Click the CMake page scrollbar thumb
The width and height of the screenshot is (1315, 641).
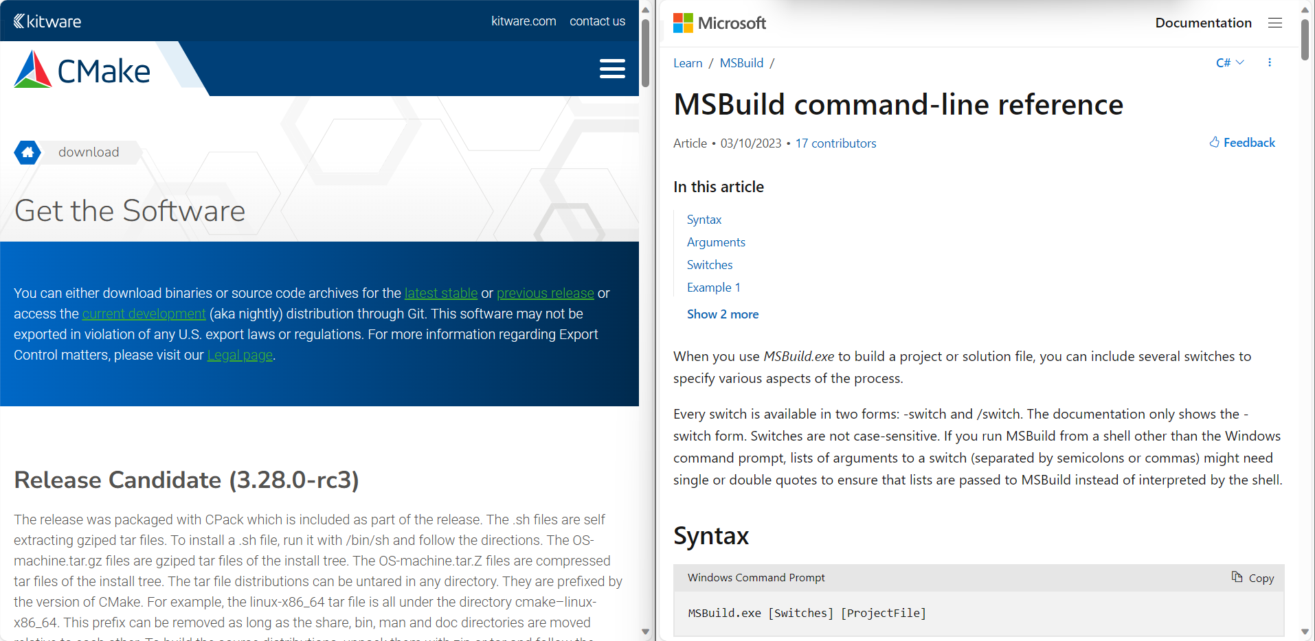645,53
